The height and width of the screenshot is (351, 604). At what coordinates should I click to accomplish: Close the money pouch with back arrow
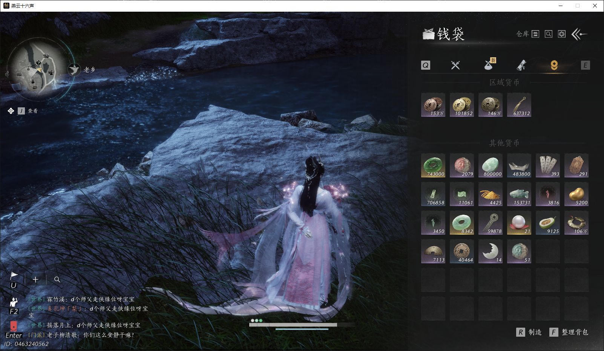579,34
